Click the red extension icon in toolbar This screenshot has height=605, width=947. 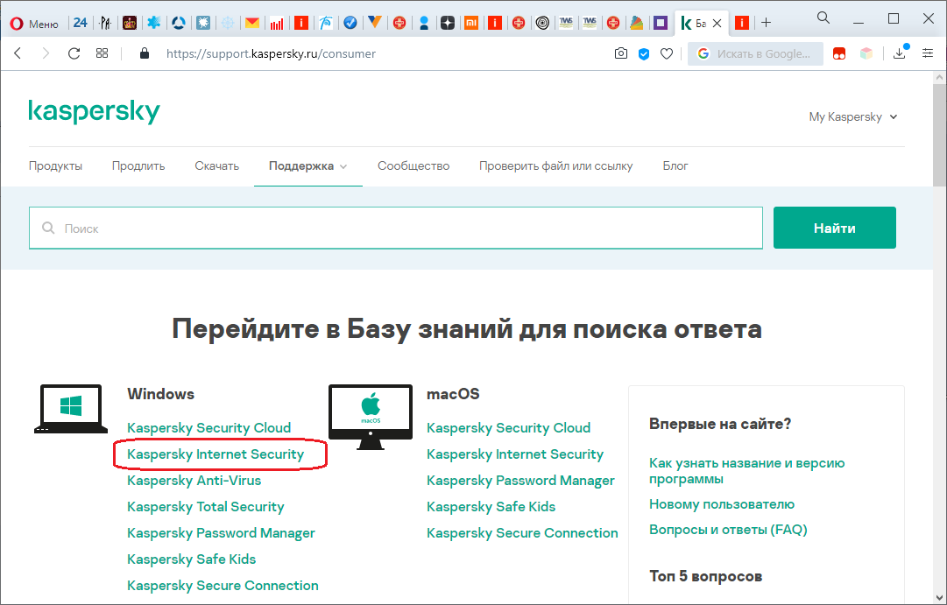(x=839, y=53)
